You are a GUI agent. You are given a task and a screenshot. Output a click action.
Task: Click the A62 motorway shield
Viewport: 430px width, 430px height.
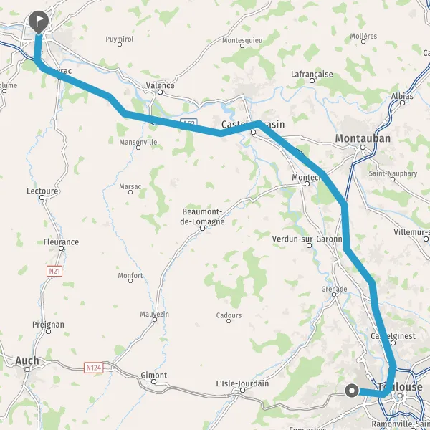[x=188, y=122]
